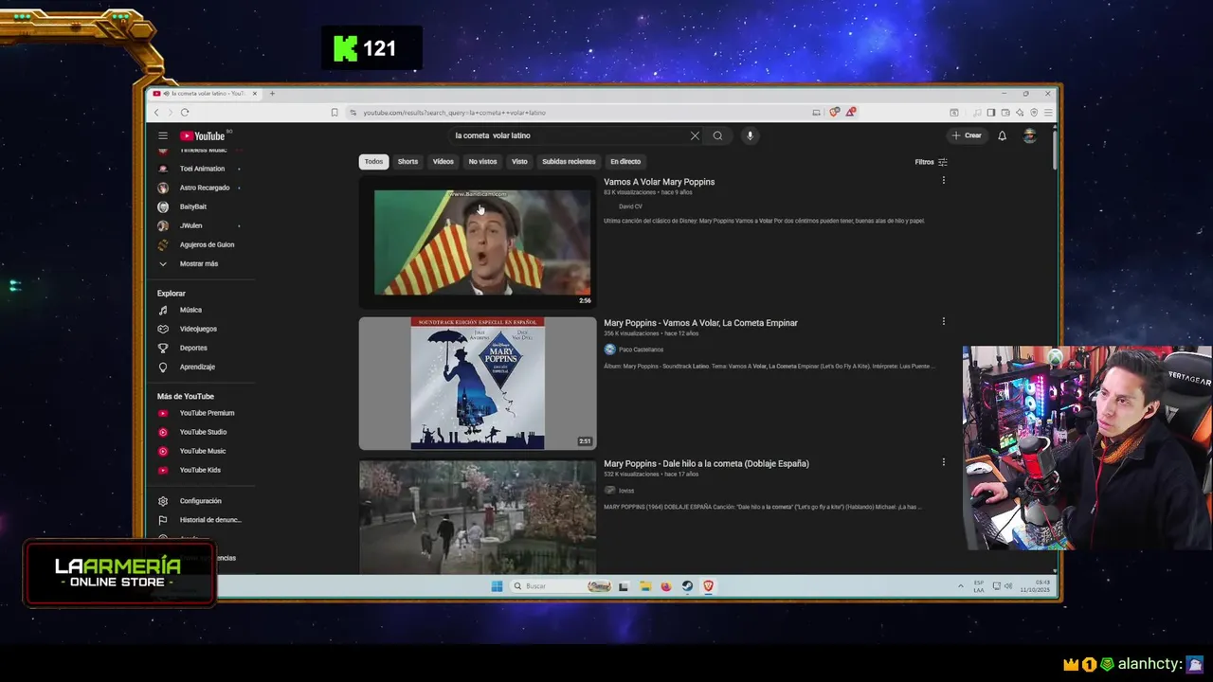The height and width of the screenshot is (682, 1213).
Task: Select the Visto filter chip
Action: 519,161
